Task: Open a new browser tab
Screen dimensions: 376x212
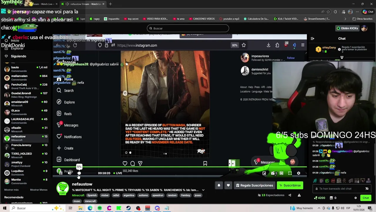Action: [x=110, y=4]
